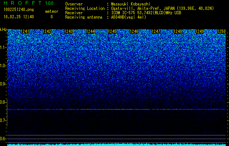The width and height of the screenshot is (229, 146).
Task: Click time marker 1244
Action: click(91, 31)
